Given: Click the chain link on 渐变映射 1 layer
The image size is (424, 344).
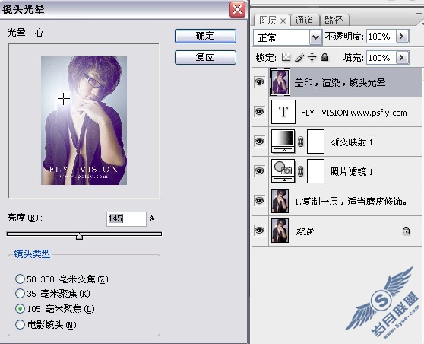Looking at the screenshot, I should click(x=301, y=142).
